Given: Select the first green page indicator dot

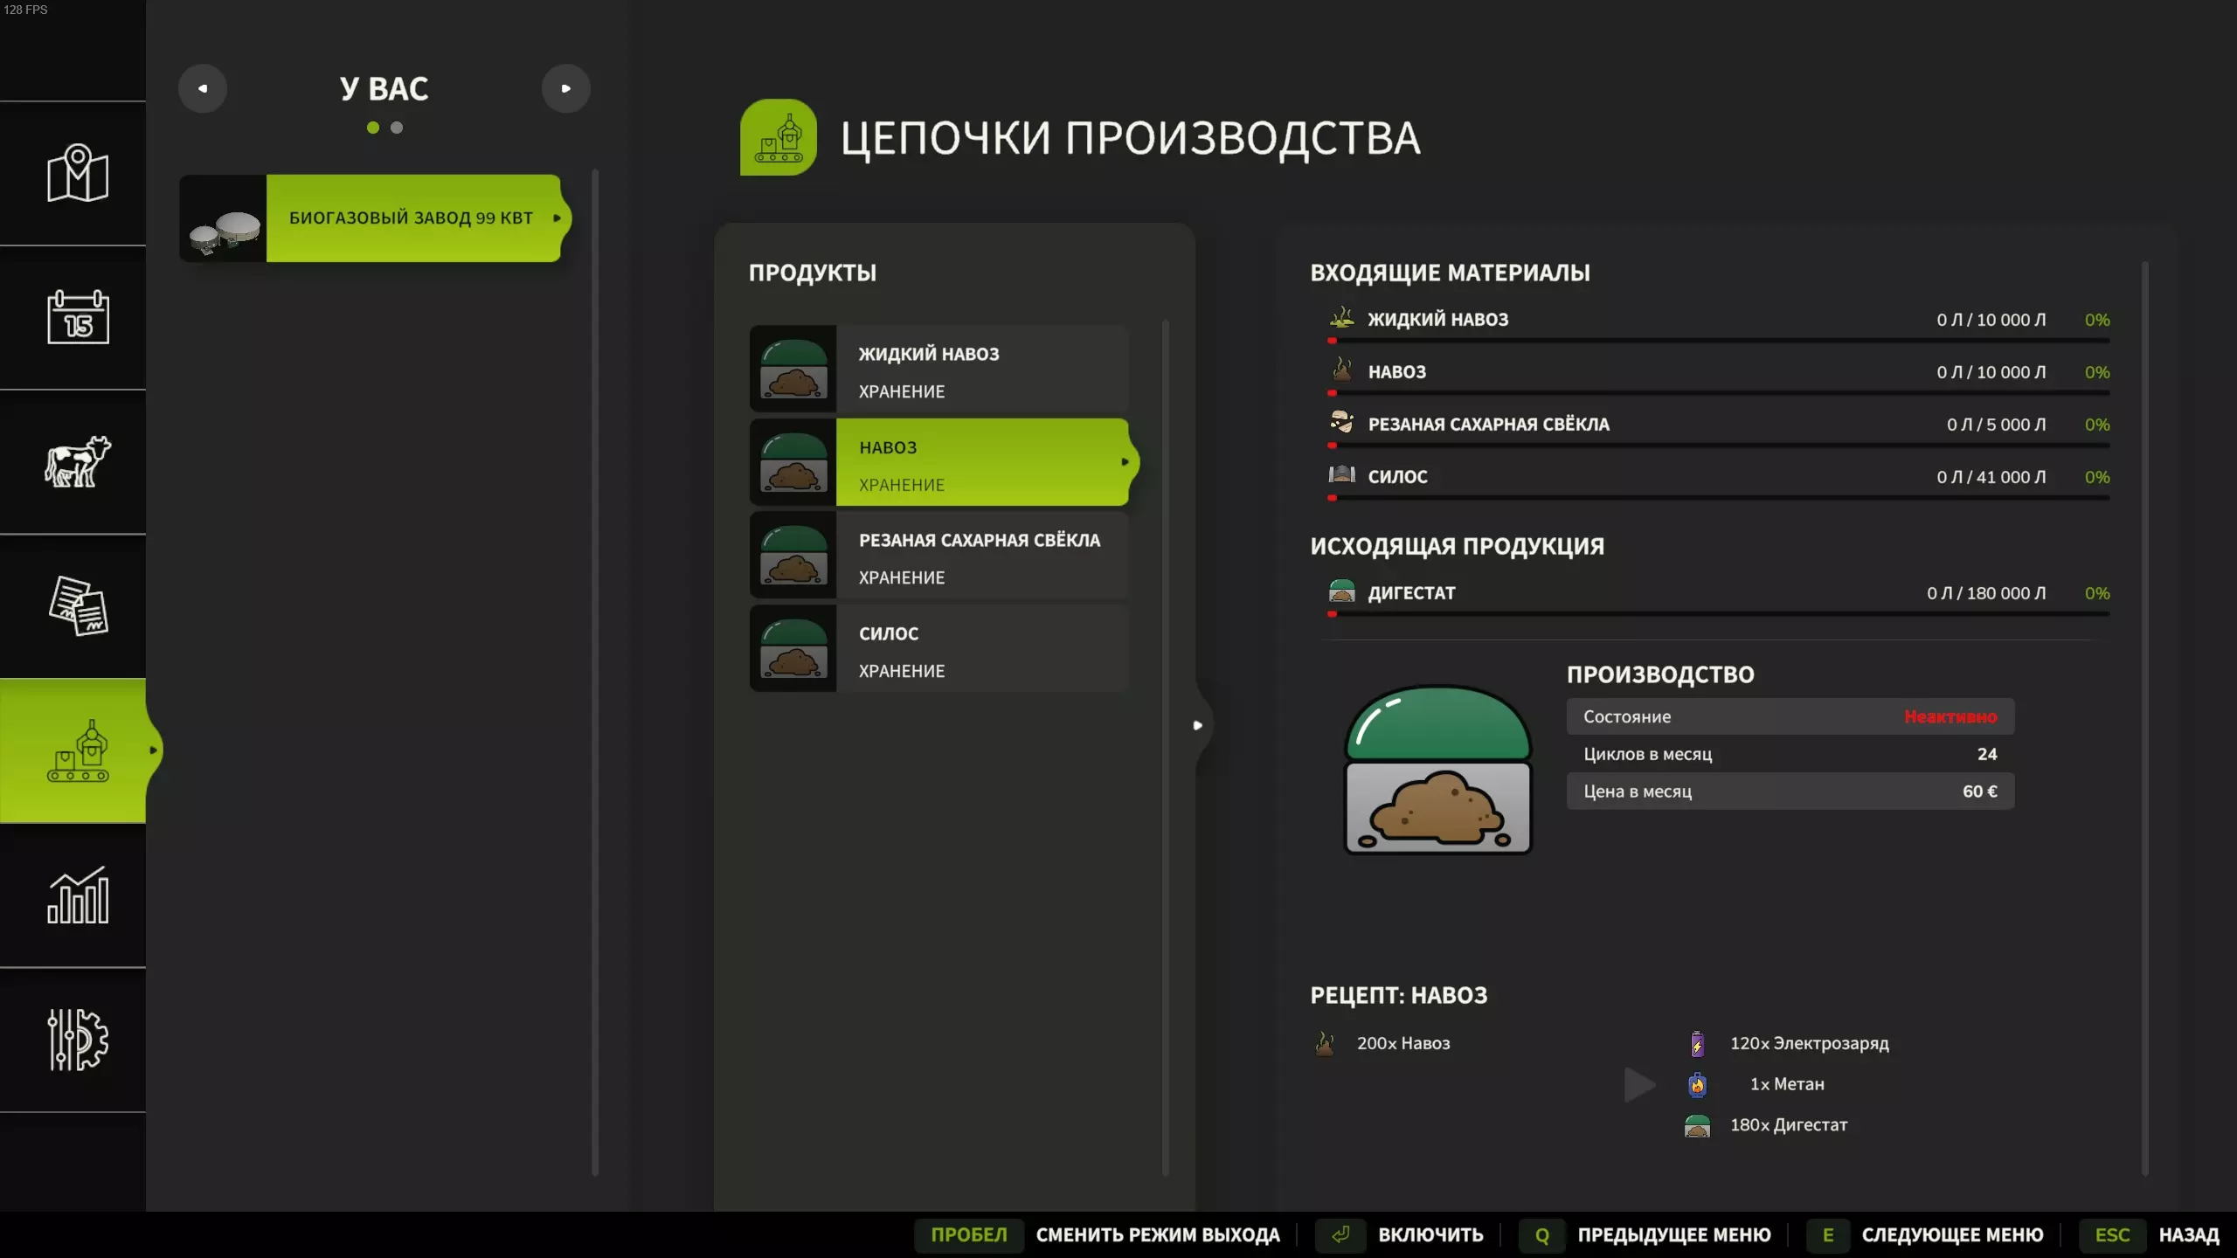Looking at the screenshot, I should (x=373, y=128).
